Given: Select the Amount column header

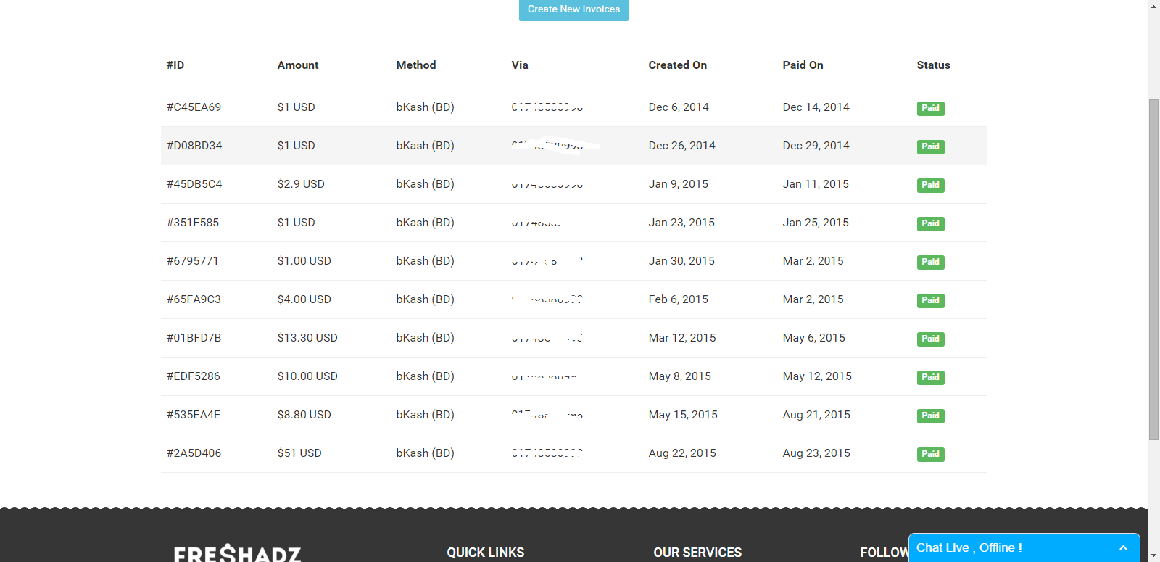Looking at the screenshot, I should pos(298,65).
